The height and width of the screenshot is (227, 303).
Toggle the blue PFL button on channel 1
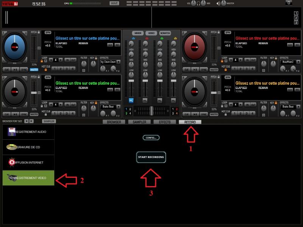coord(131,101)
